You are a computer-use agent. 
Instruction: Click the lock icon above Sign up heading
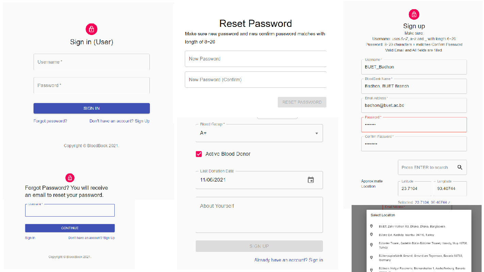click(414, 14)
